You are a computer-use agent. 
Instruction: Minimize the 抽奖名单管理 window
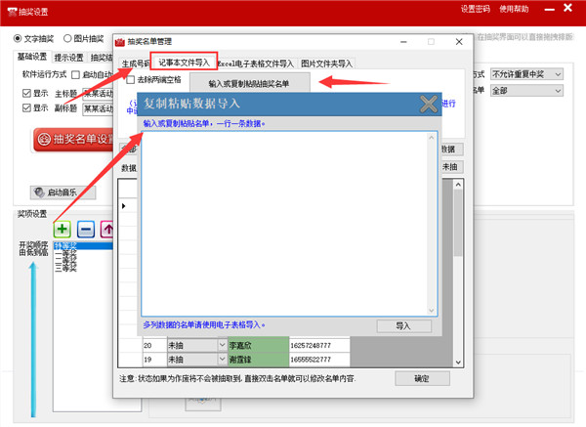pos(403,42)
